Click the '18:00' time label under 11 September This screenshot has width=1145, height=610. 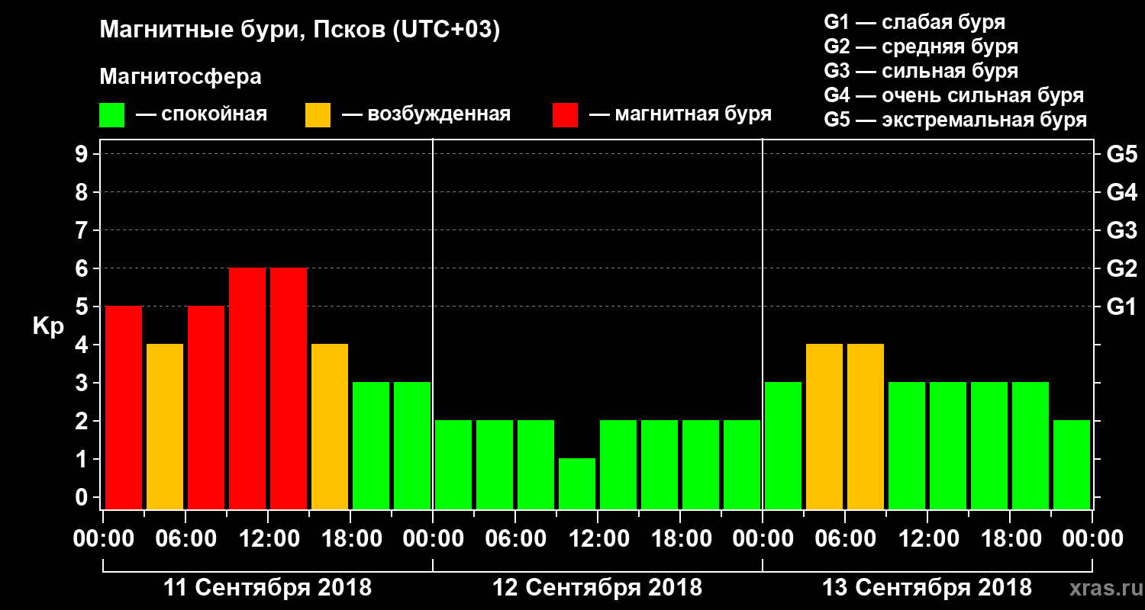coord(350,539)
